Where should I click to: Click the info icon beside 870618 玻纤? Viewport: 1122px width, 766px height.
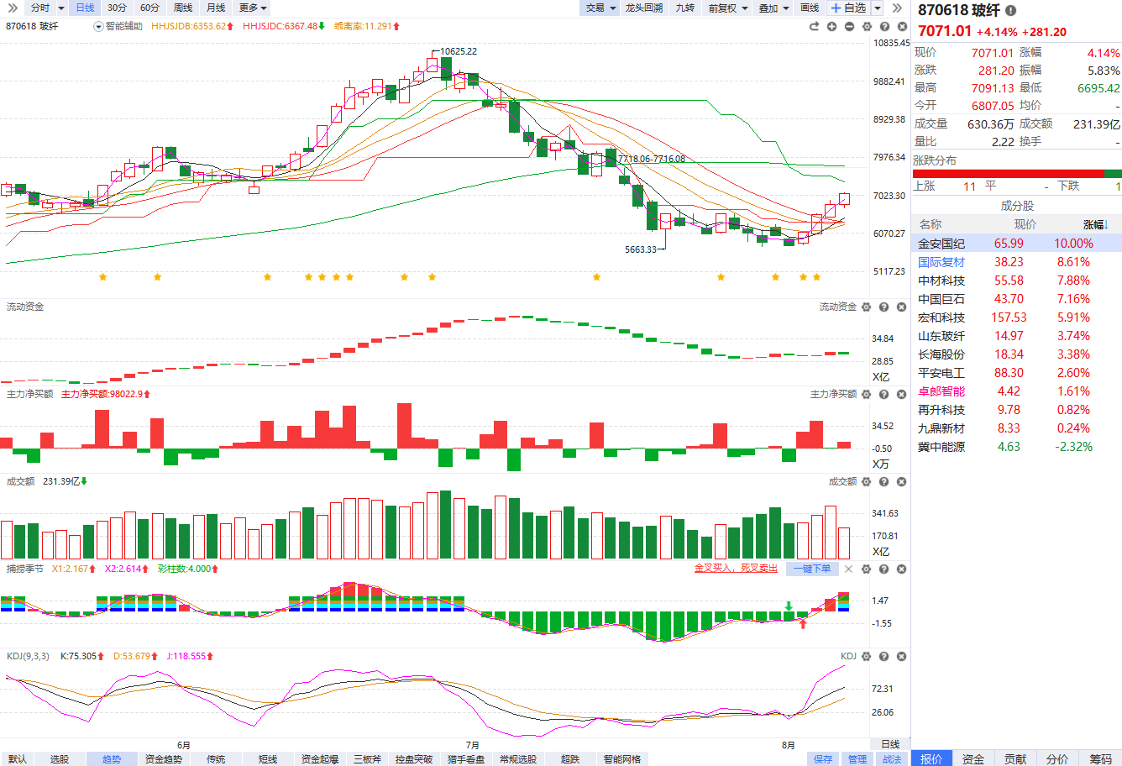point(1010,11)
